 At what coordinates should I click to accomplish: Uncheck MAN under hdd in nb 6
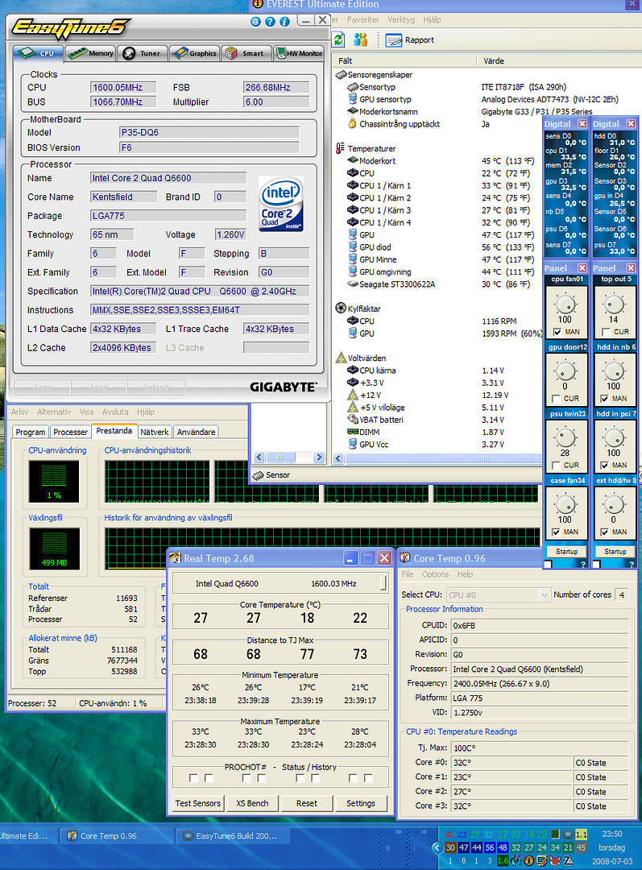605,399
